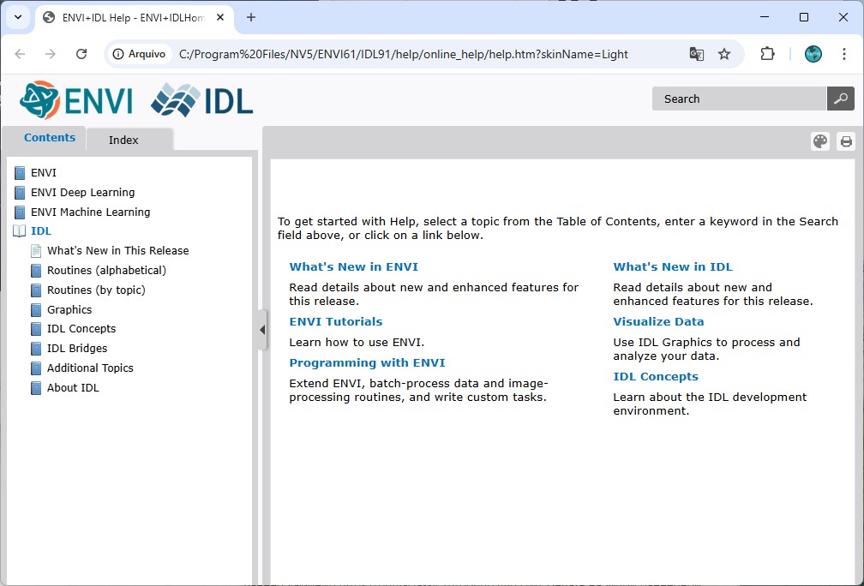Select the Contents tab
The width and height of the screenshot is (864, 586).
[49, 138]
